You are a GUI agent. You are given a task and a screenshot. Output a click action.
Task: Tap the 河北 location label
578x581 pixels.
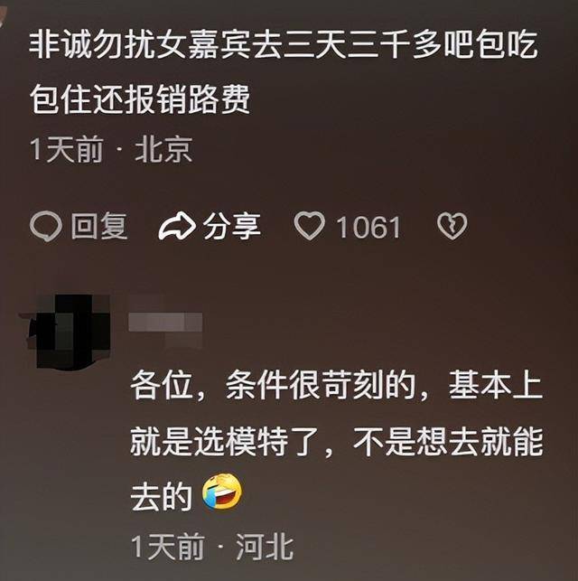point(266,547)
